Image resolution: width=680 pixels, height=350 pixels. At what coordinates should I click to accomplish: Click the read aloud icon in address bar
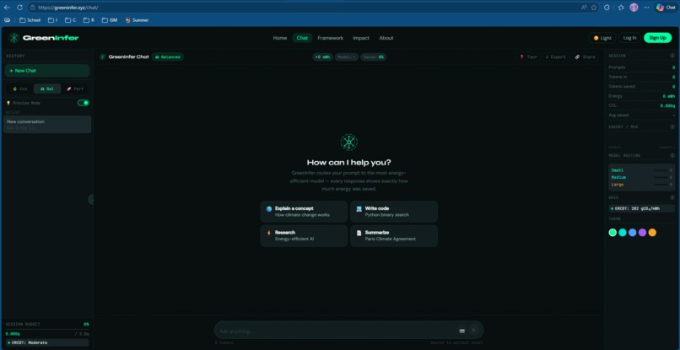584,8
